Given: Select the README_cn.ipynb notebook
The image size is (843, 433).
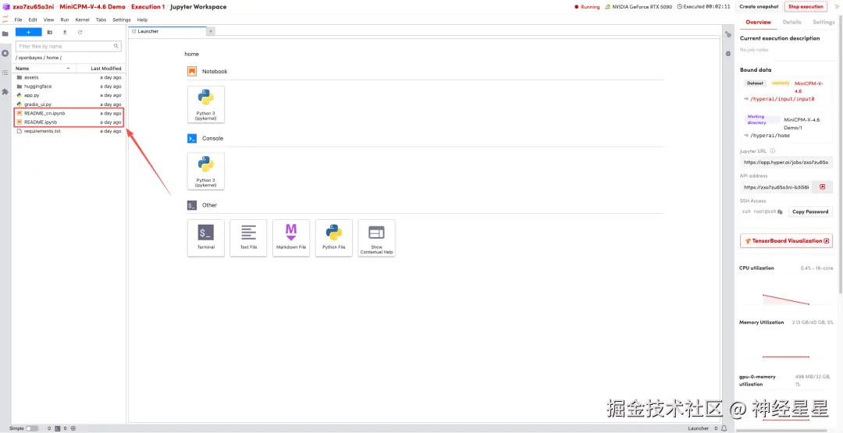Looking at the screenshot, I should pyautogui.click(x=69, y=113).
